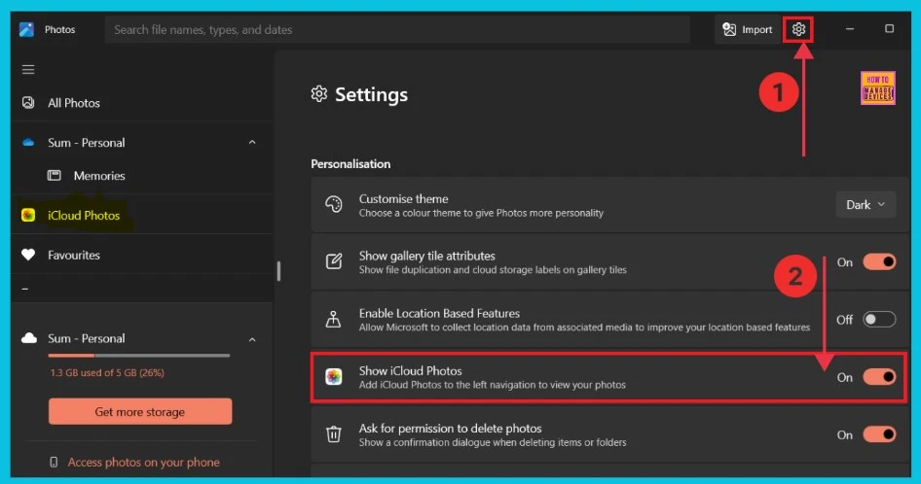Click the Customise theme label

403,199
